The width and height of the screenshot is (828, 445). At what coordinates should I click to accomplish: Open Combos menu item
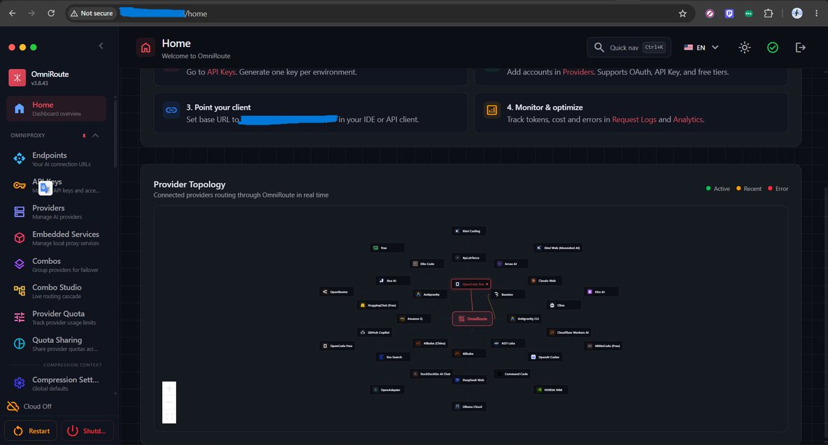(x=56, y=265)
